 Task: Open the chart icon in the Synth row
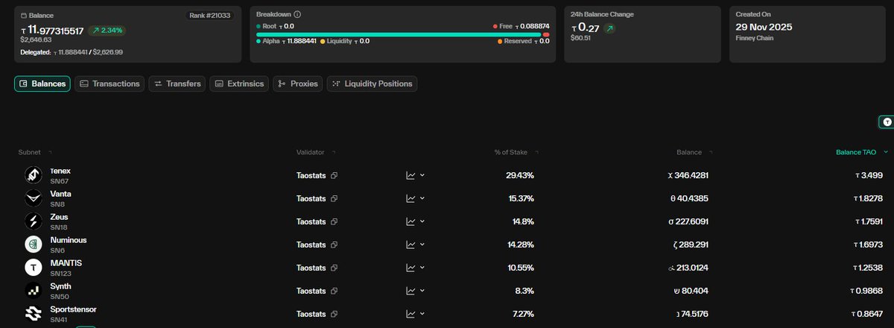pyautogui.click(x=410, y=291)
